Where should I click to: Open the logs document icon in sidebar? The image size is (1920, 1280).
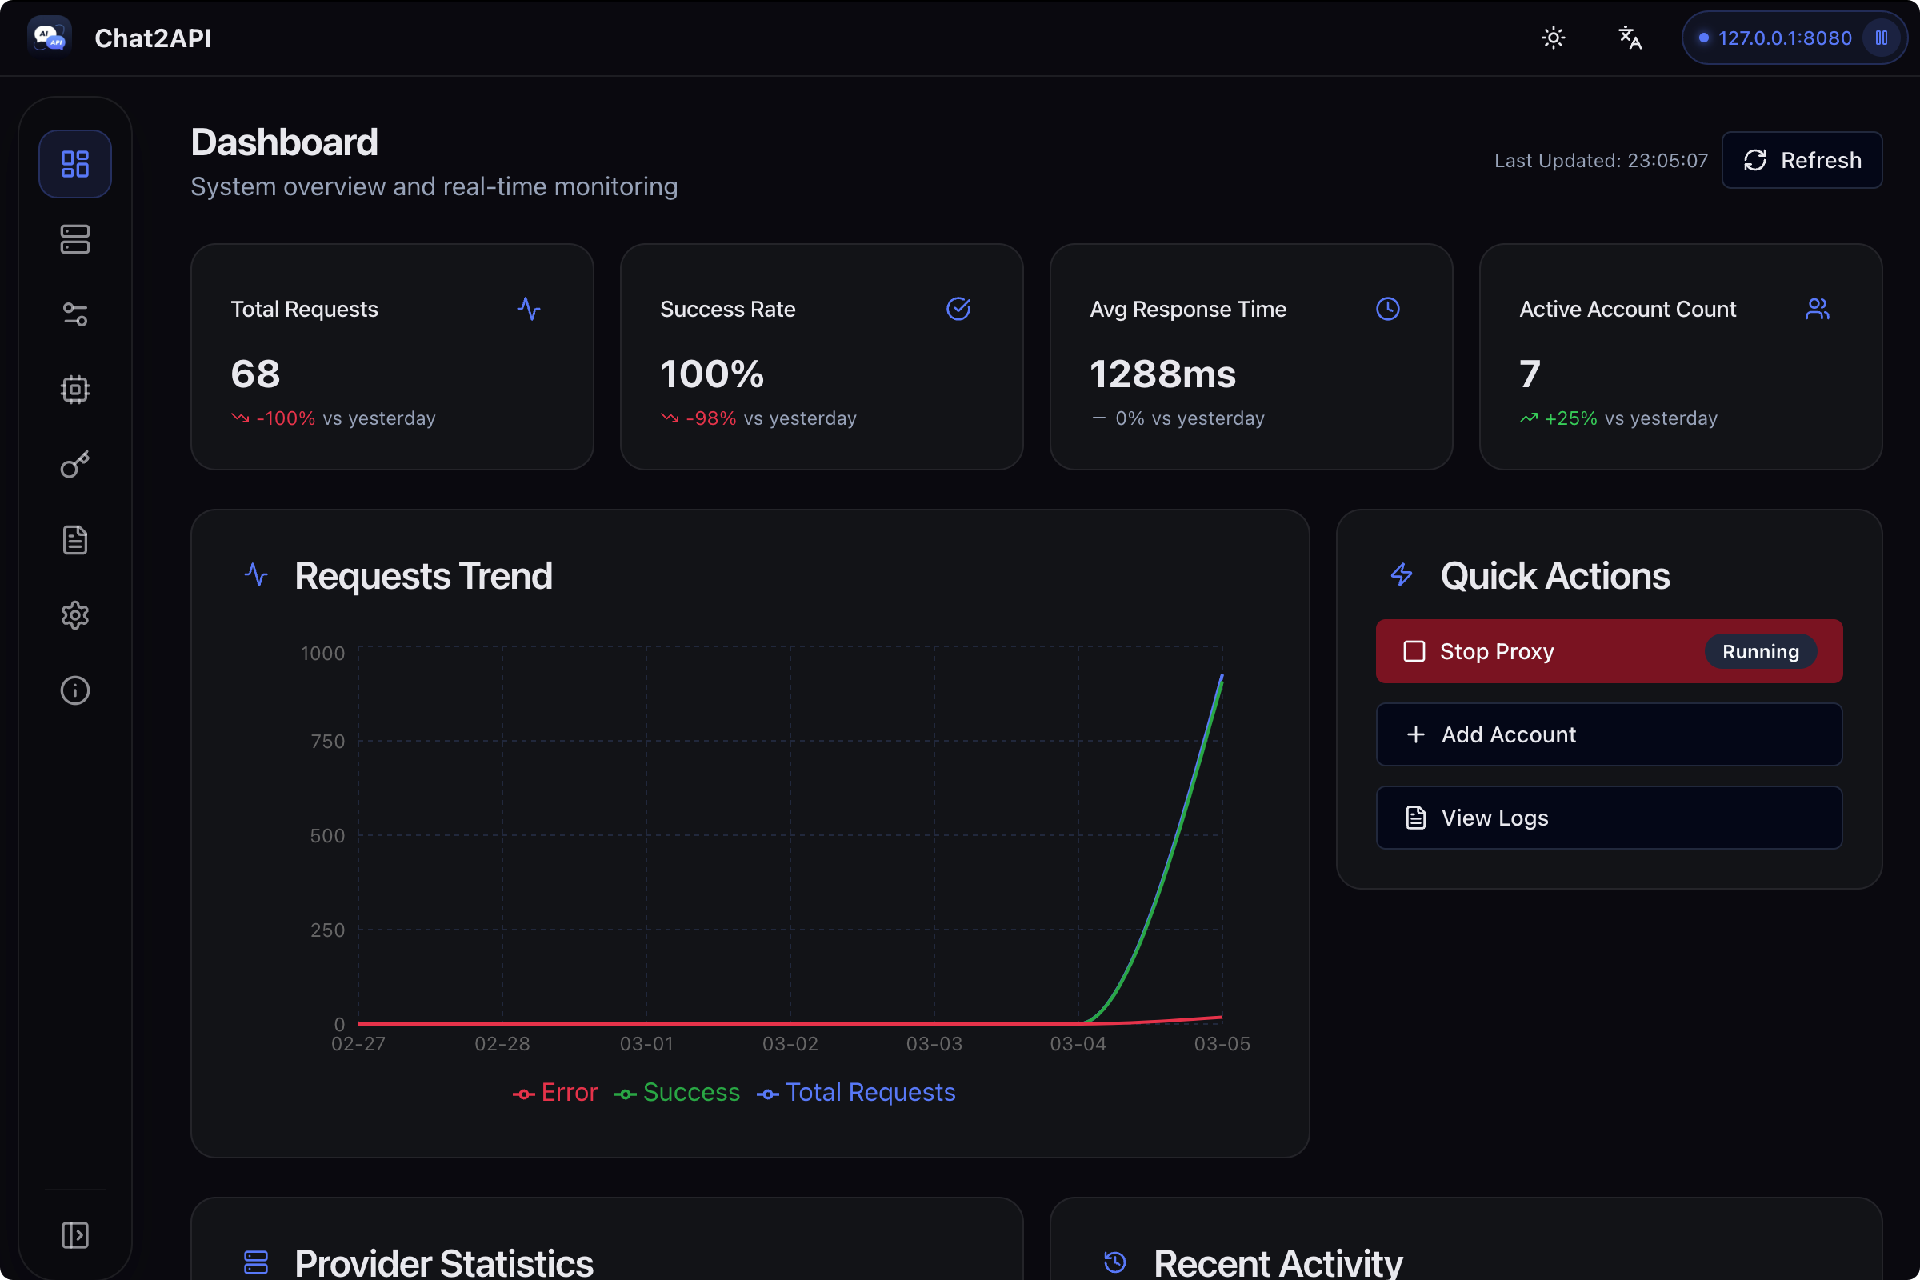tap(75, 539)
